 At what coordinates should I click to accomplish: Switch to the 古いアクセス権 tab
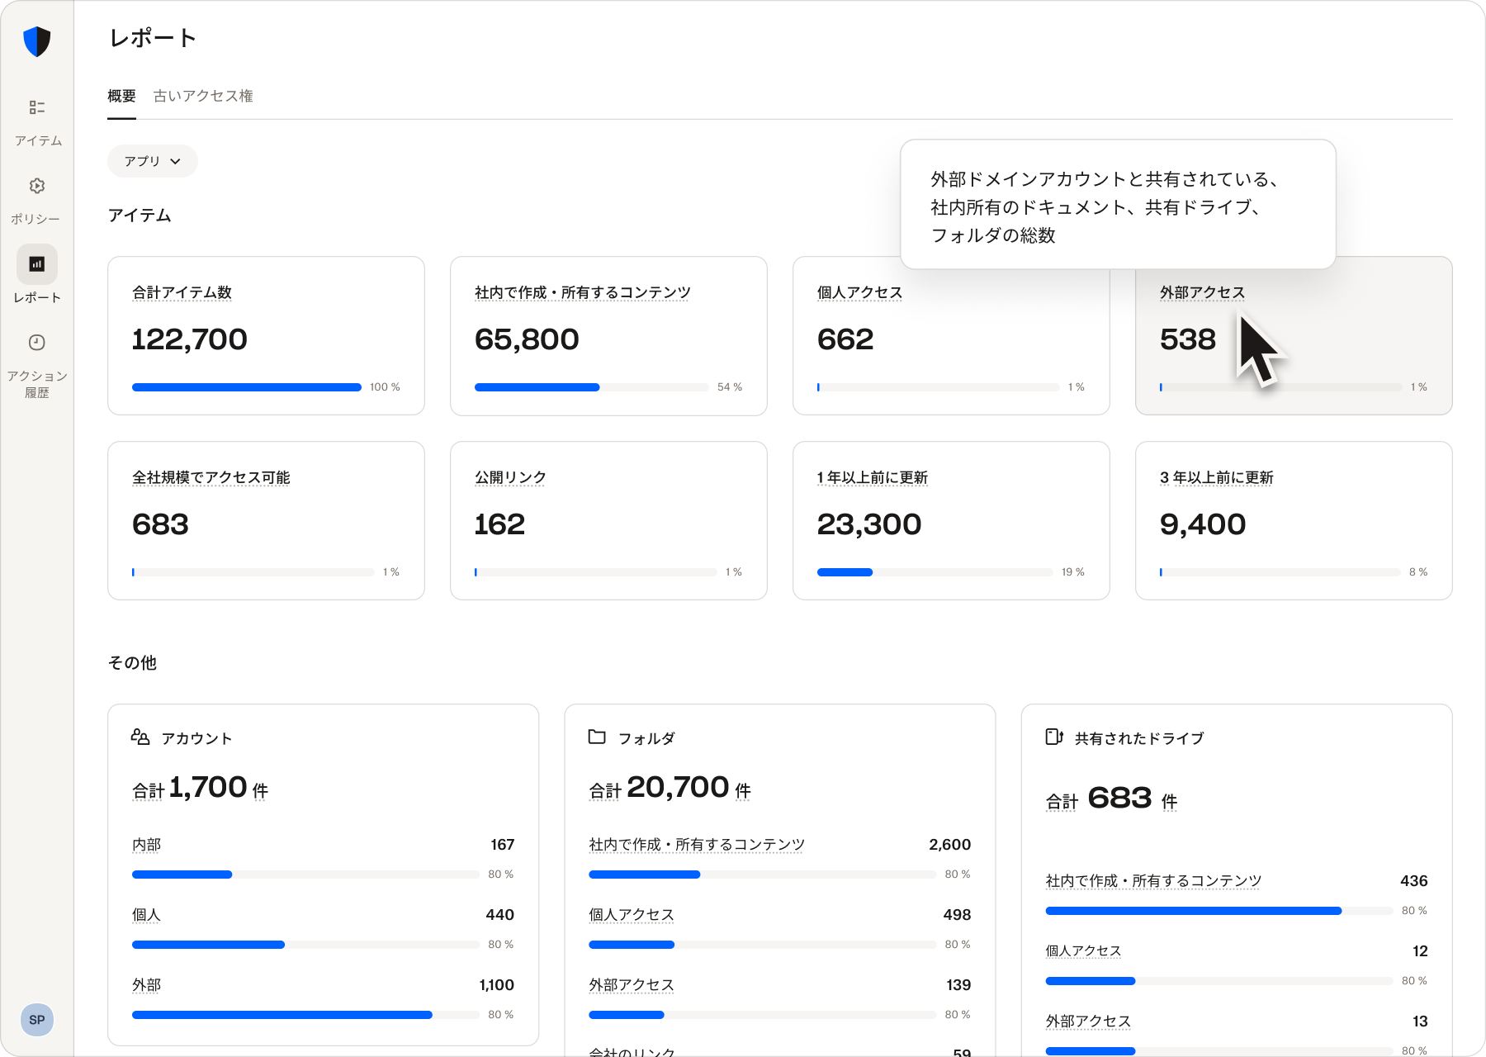pyautogui.click(x=203, y=96)
